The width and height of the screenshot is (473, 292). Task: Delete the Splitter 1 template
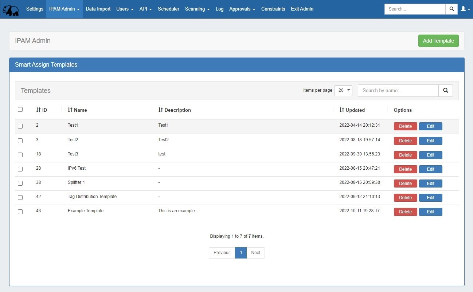point(405,184)
